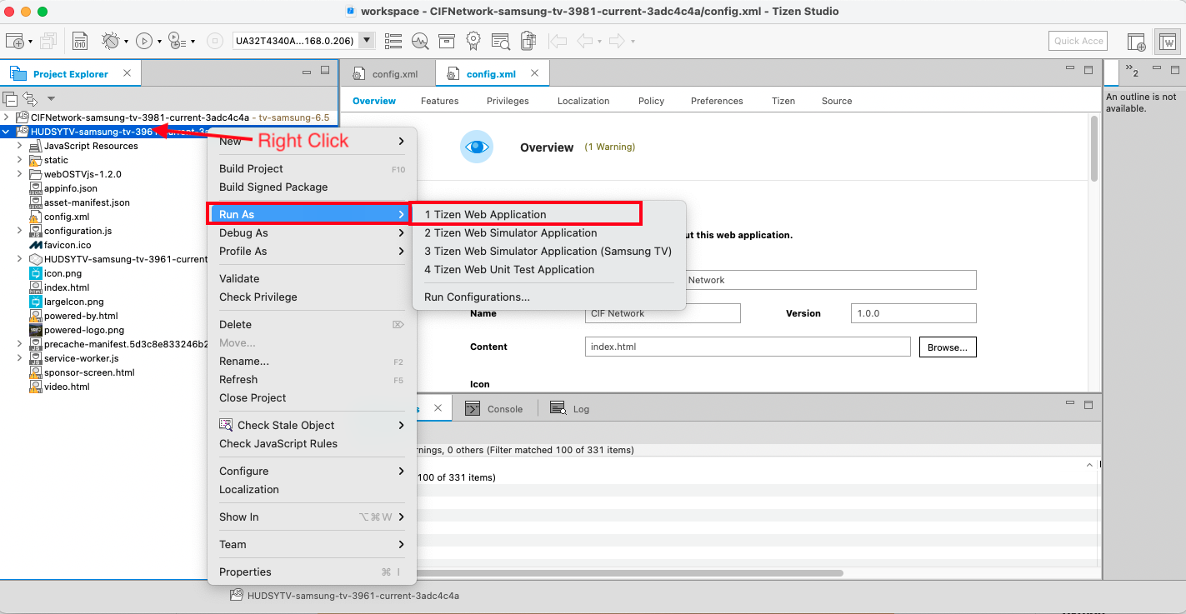Image resolution: width=1186 pixels, height=614 pixels.
Task: Choose Tizen Web Simulator Application (Samsung TV)
Action: 548,252
